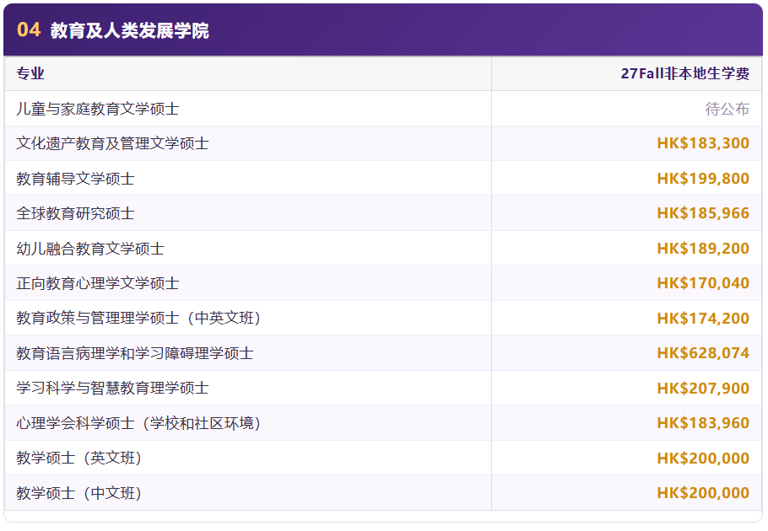Select the 教育辅导文学硕士 program name
Screen dimensions: 768x531
75,179
